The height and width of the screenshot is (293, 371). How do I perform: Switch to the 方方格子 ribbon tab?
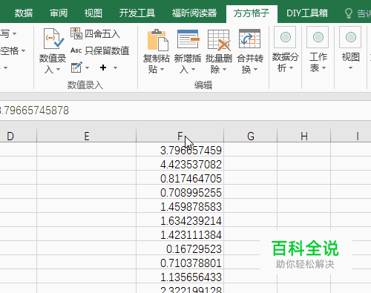(x=252, y=14)
